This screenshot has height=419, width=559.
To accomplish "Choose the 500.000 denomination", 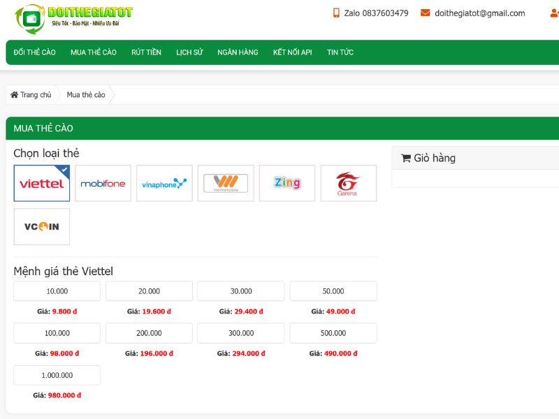I will click(x=333, y=333).
